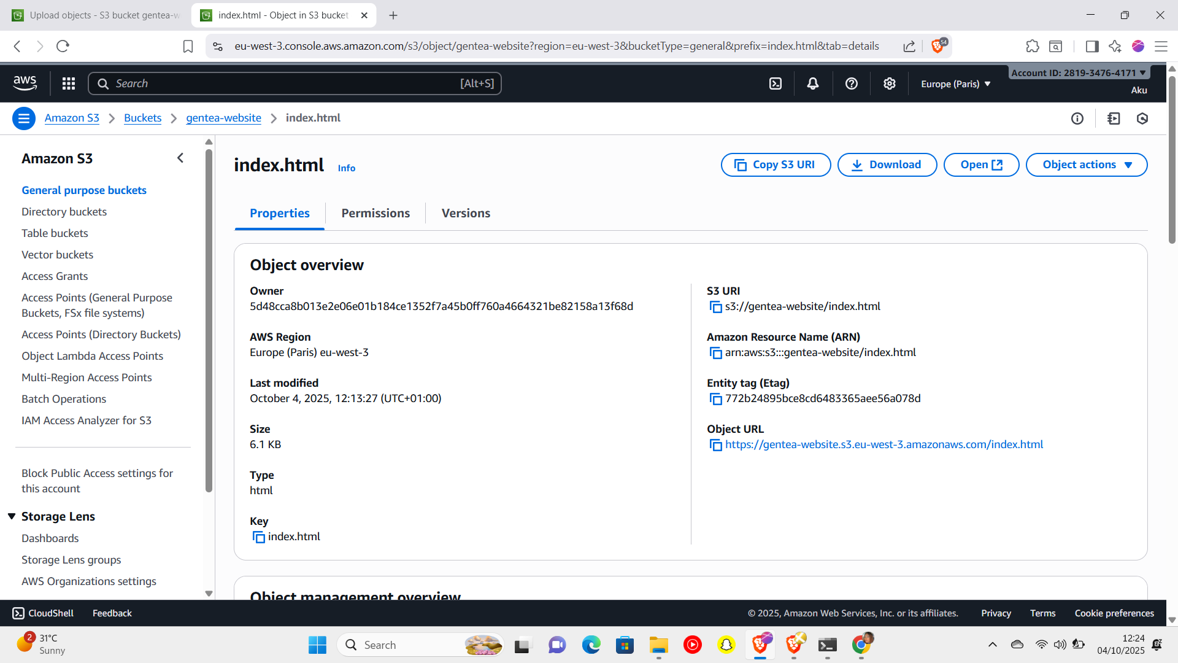Open General purpose buckets in sidebar
This screenshot has height=663, width=1178.
click(84, 190)
